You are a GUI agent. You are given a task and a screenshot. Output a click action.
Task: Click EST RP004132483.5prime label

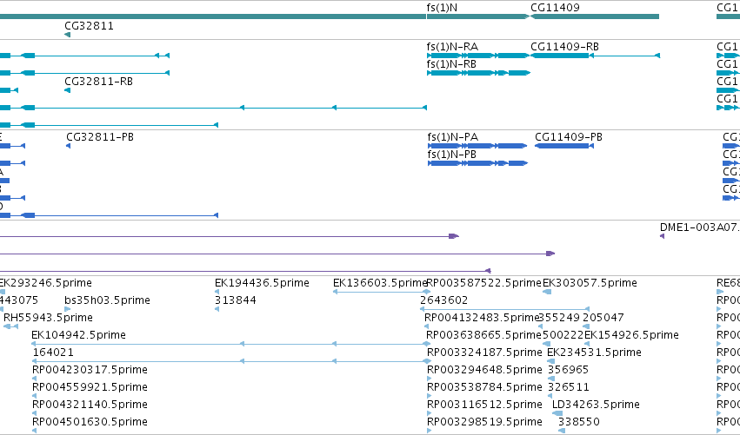(482, 318)
